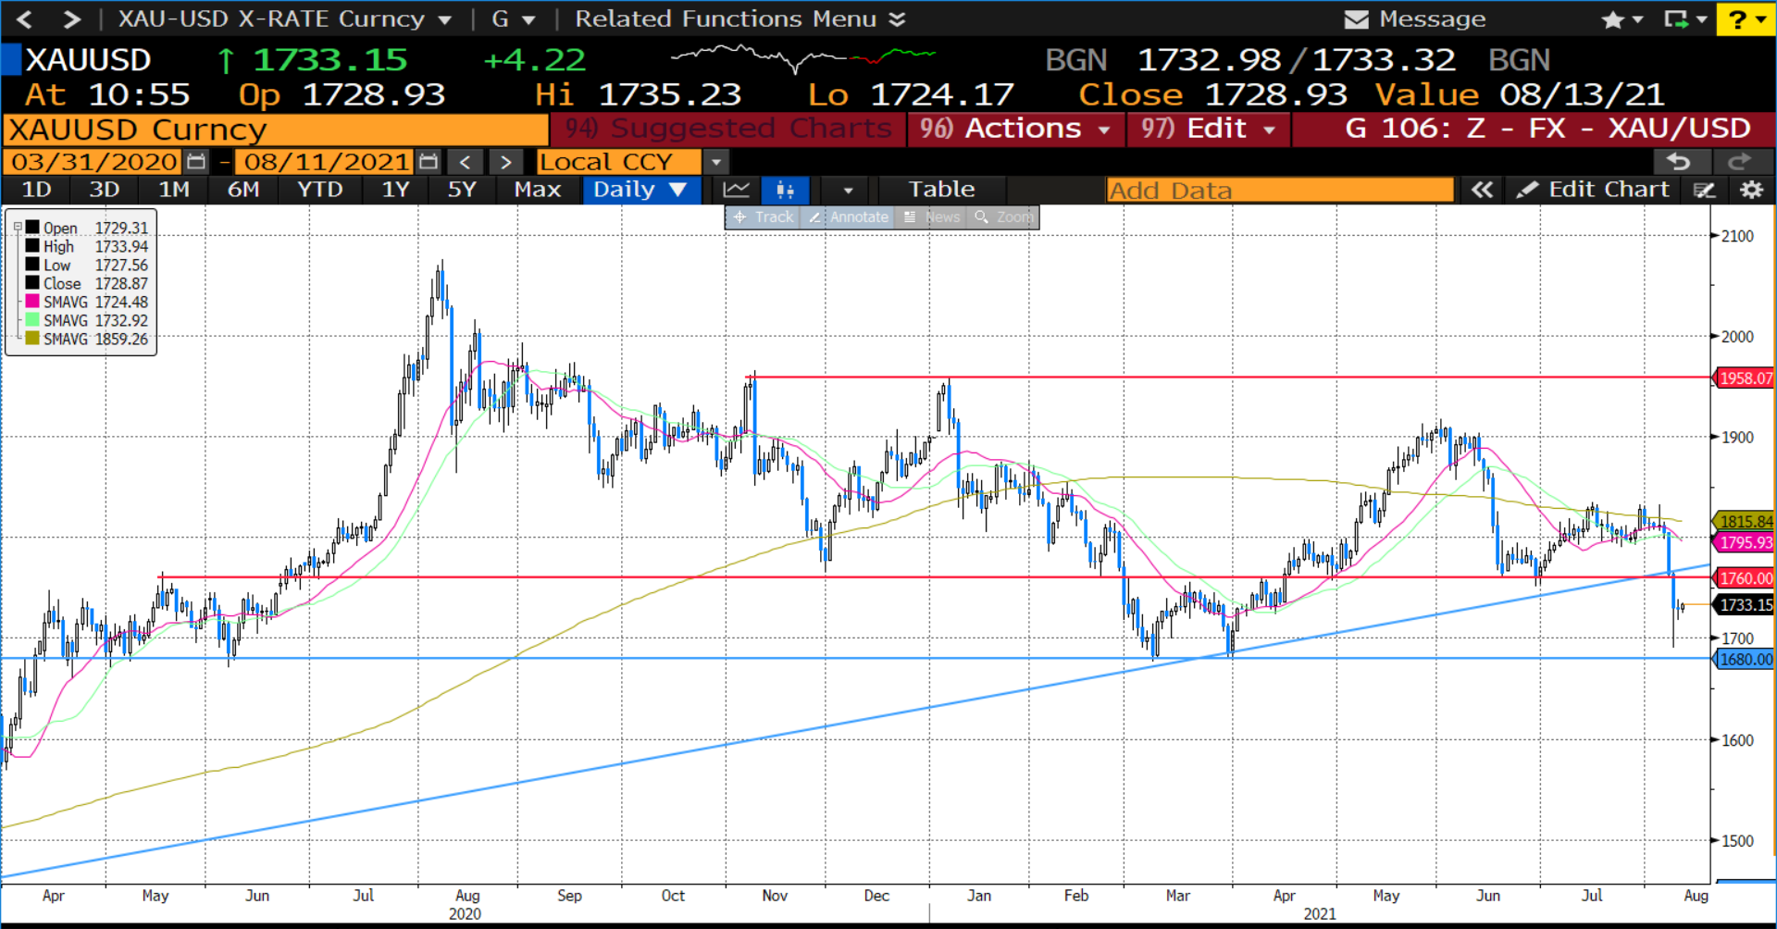Open the Actions menu
The width and height of the screenshot is (1777, 929).
coord(1015,129)
